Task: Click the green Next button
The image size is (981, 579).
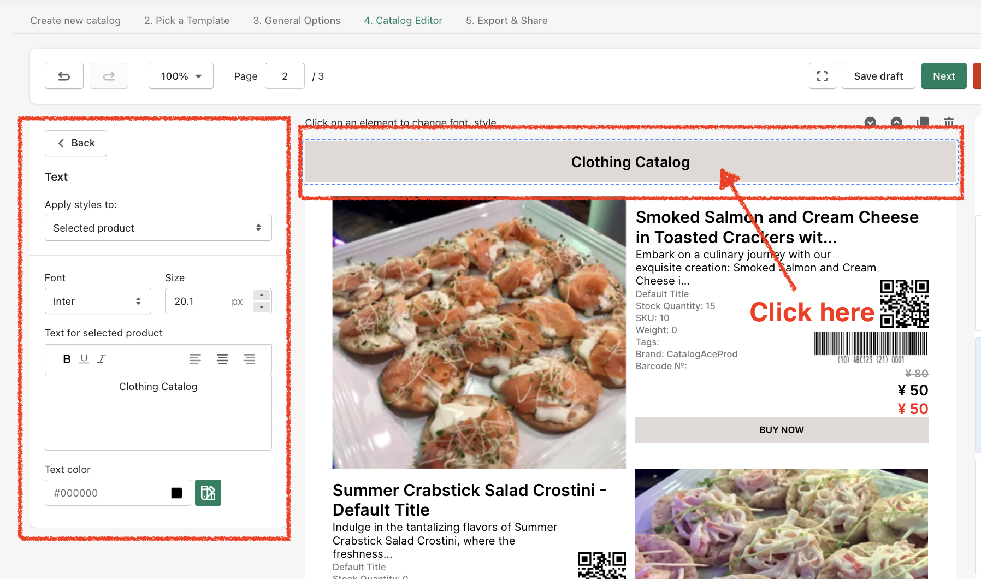Action: tap(944, 76)
